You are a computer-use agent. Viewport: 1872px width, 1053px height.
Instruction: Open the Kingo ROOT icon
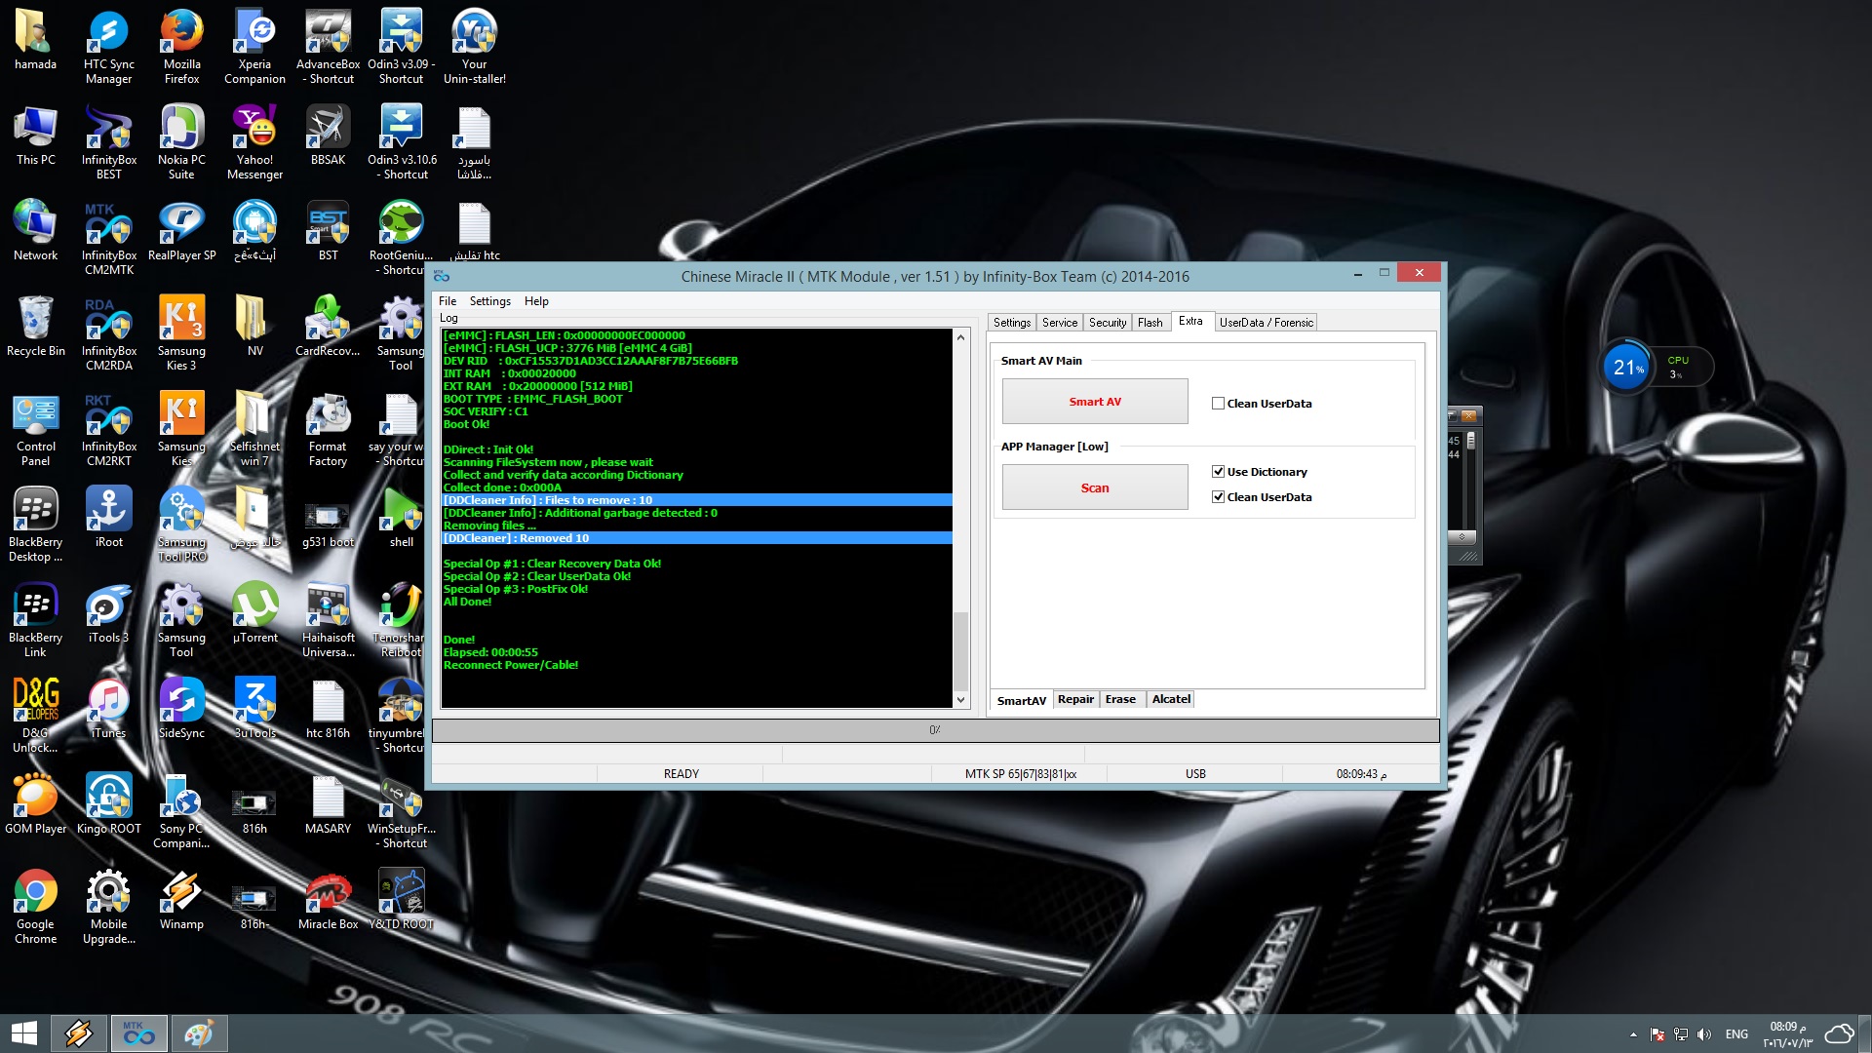coord(108,803)
